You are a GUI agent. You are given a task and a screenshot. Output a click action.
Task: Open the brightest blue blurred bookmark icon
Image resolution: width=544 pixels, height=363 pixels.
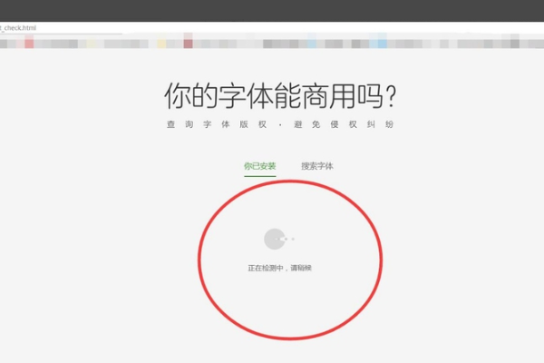tap(382, 44)
